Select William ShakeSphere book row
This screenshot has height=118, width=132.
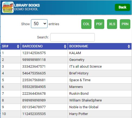tap(66, 100)
